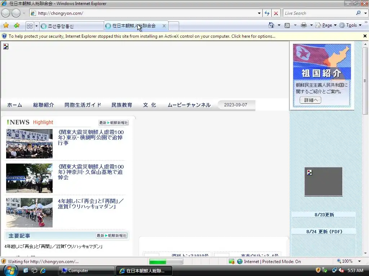Click the RSS feeds icon

287,26
